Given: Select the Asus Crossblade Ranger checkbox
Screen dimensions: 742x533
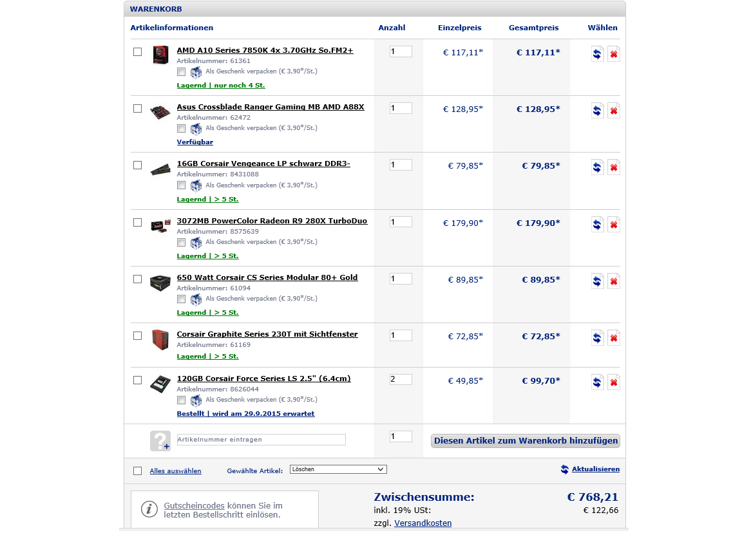Looking at the screenshot, I should (x=137, y=108).
